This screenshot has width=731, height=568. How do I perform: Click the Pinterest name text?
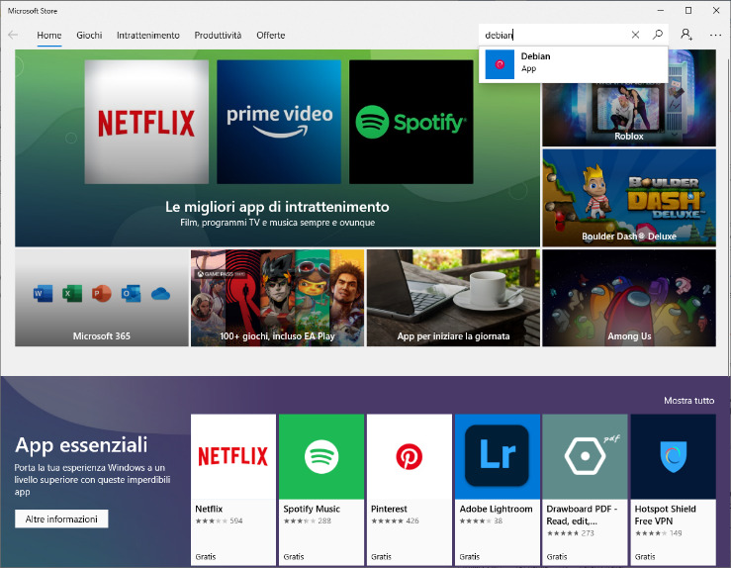[389, 509]
